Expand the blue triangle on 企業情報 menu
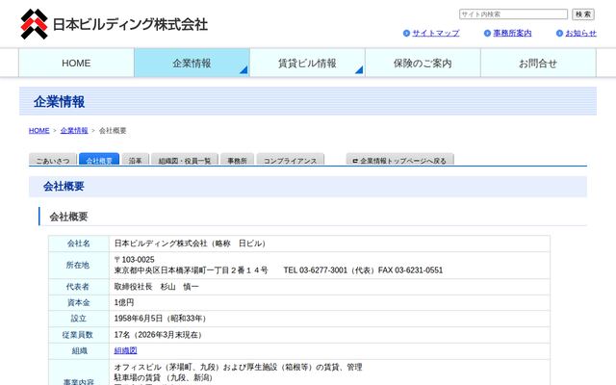The image size is (616, 385). [244, 70]
